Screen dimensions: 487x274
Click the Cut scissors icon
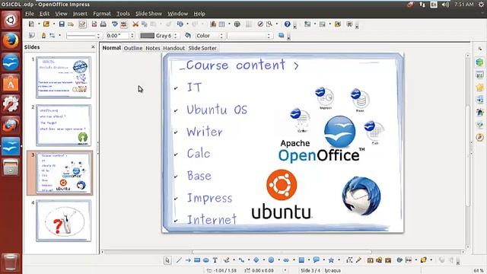[x=135, y=24]
